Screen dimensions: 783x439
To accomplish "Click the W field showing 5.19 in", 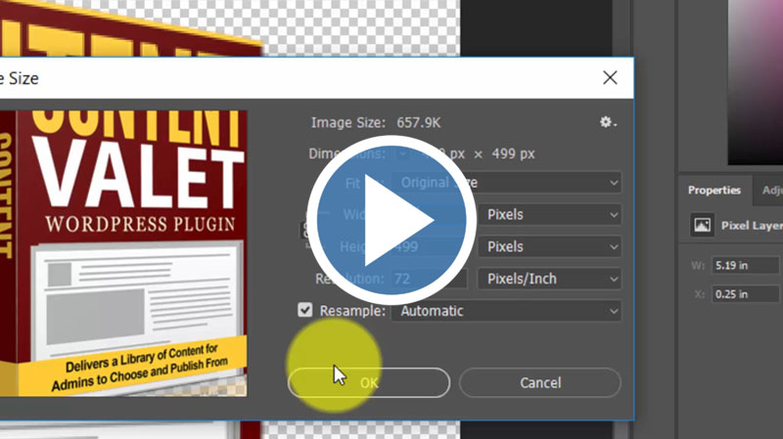I will [x=744, y=263].
